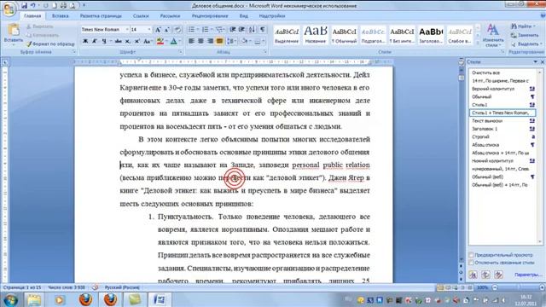Click the Russian language indicator in status bar
The width and height of the screenshot is (546, 307).
tap(122, 287)
